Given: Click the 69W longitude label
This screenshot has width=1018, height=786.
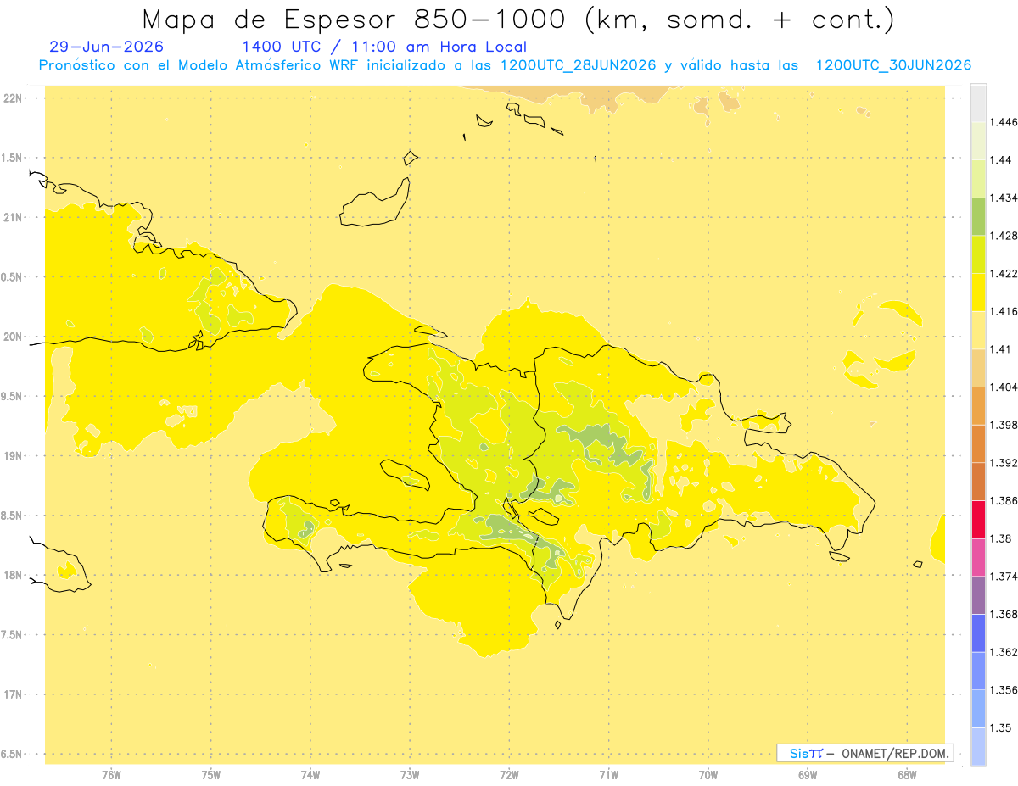Looking at the screenshot, I should (x=808, y=775).
